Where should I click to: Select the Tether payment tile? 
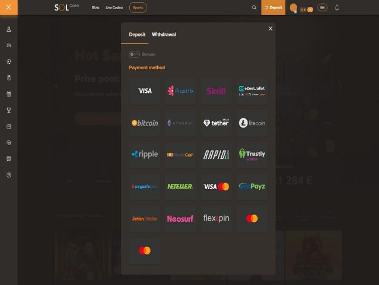[x=216, y=123]
